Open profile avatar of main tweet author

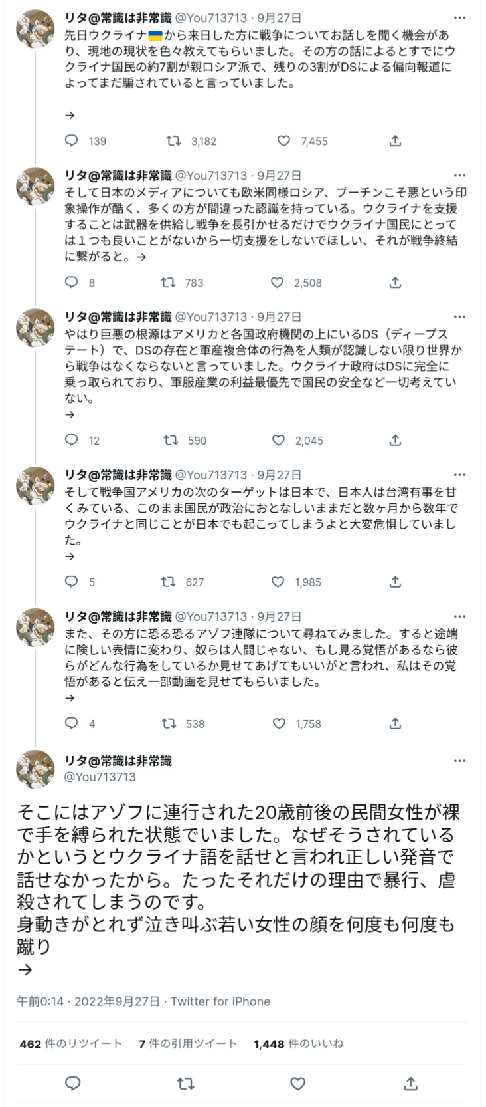click(36, 769)
